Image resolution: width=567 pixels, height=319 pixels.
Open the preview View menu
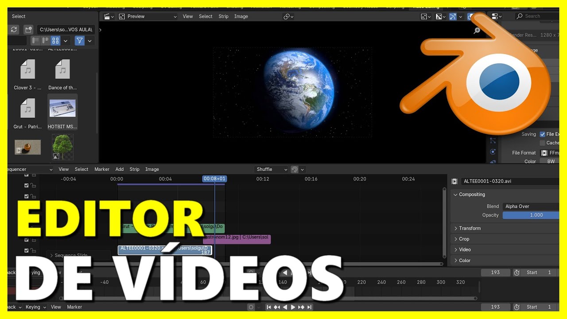(188, 16)
